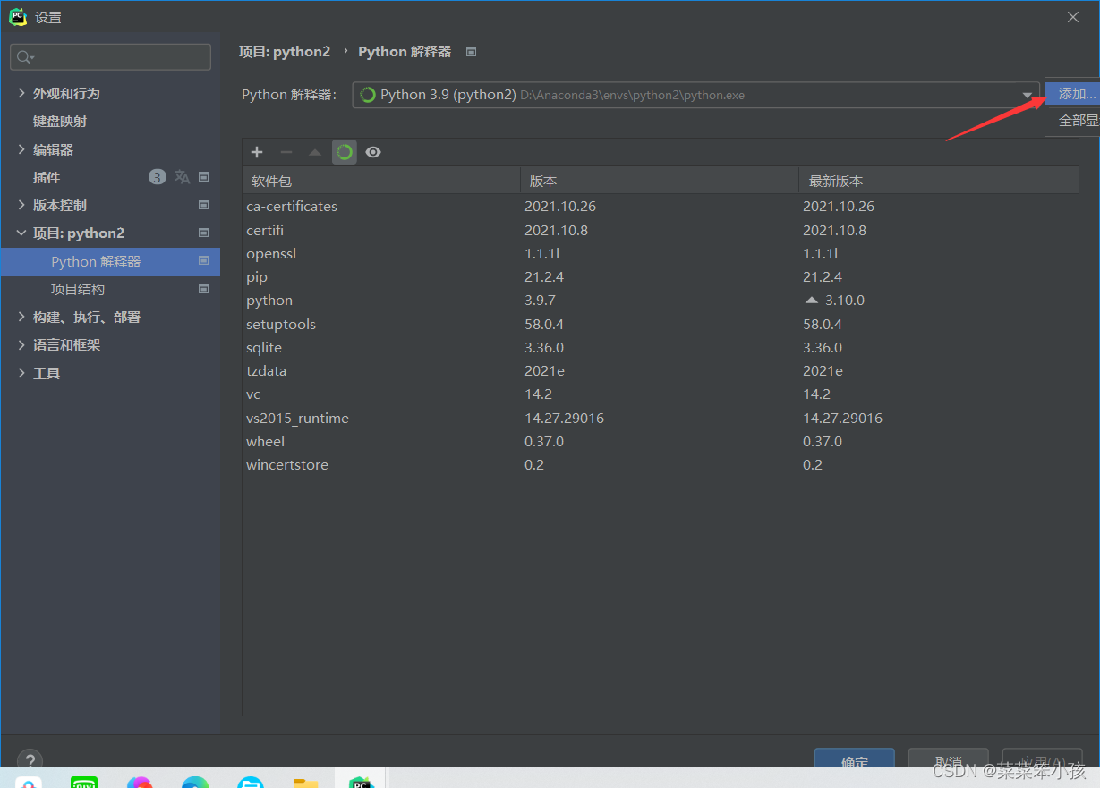Click the Python 解释器 breadcrumb title

point(405,52)
